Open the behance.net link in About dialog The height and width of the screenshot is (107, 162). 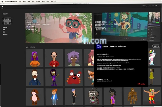tap(104, 81)
